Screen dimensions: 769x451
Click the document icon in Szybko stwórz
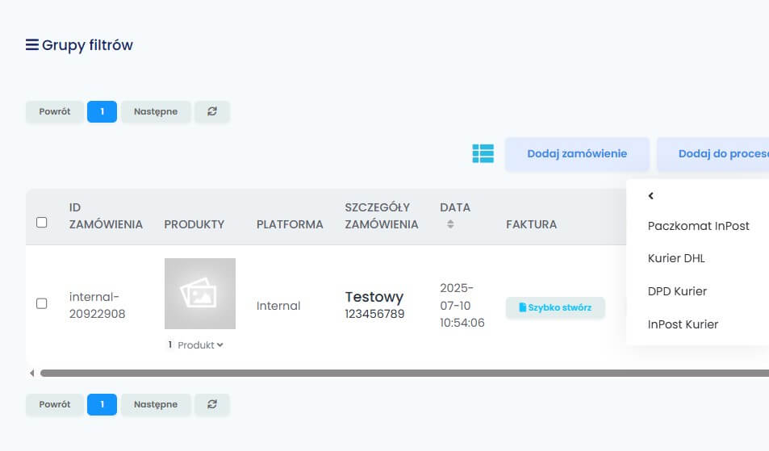point(522,307)
